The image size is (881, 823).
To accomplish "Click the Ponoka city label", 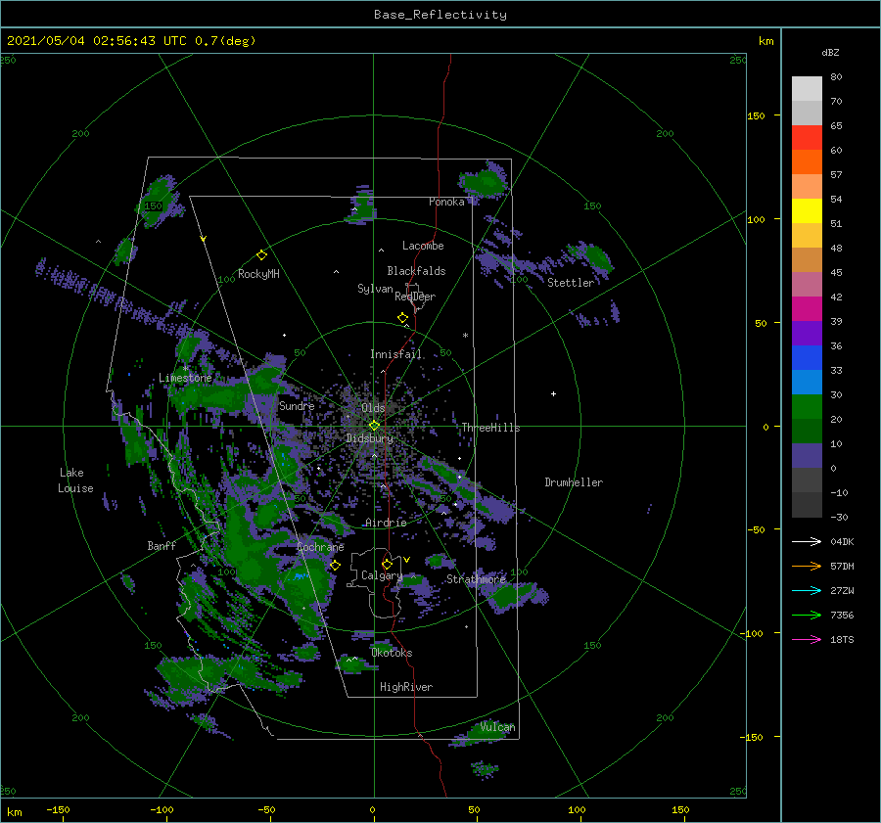I will tap(446, 202).
